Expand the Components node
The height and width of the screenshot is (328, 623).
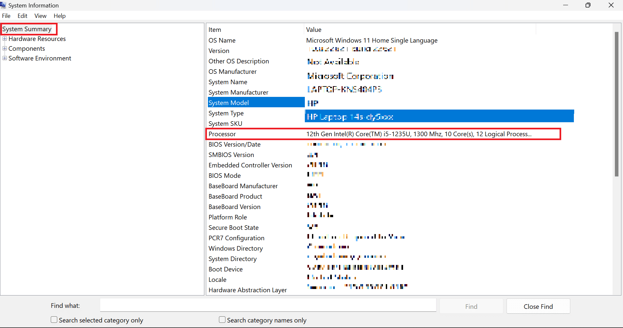pos(5,48)
